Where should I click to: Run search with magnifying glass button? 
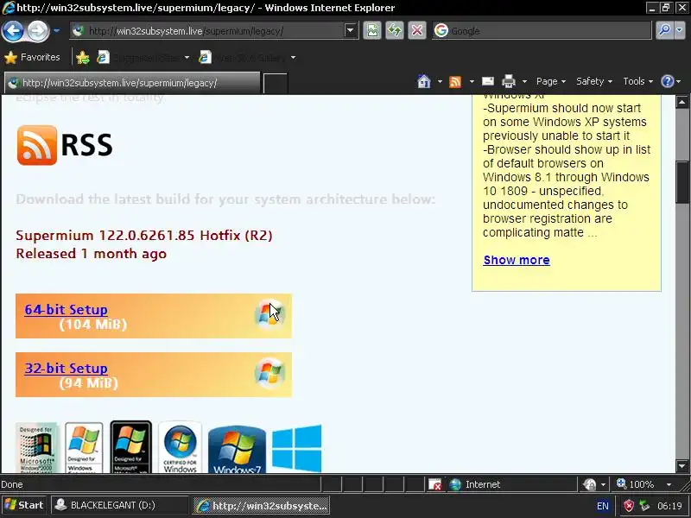(x=664, y=31)
